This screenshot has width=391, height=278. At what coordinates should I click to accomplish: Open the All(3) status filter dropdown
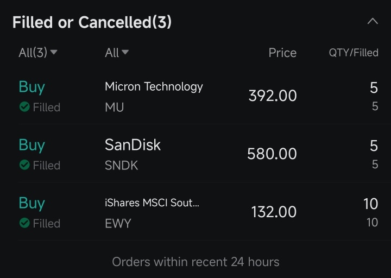click(x=38, y=52)
